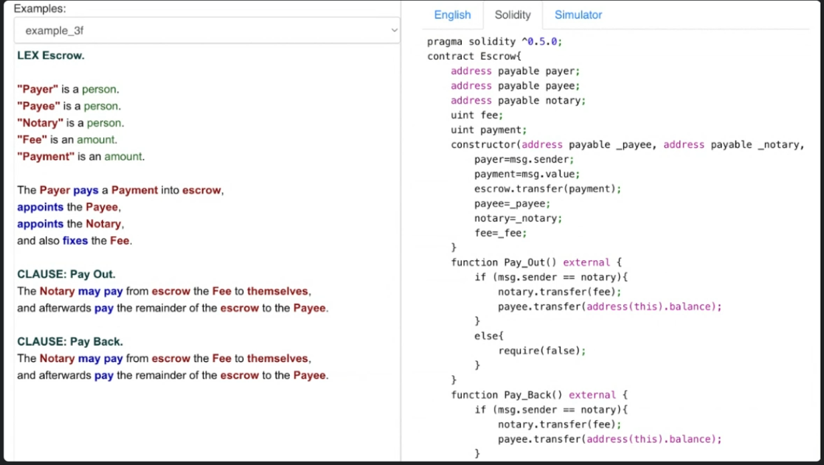Click the highlighted word Fee

[32, 139]
